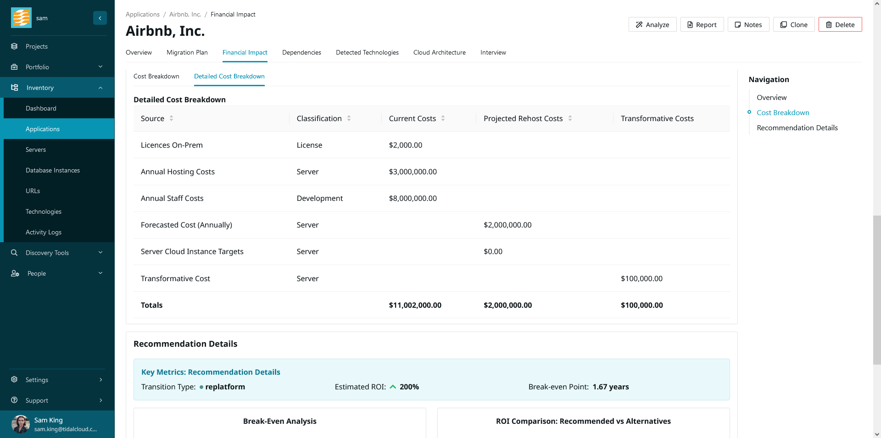Screen dimensions: 881x438
Task: Expand the Discovery Tools chevron
Action: (100, 253)
